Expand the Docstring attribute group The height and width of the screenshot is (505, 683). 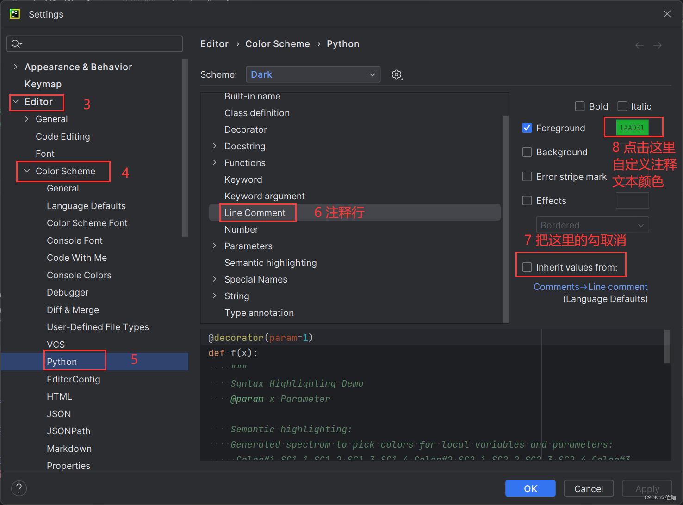click(215, 146)
